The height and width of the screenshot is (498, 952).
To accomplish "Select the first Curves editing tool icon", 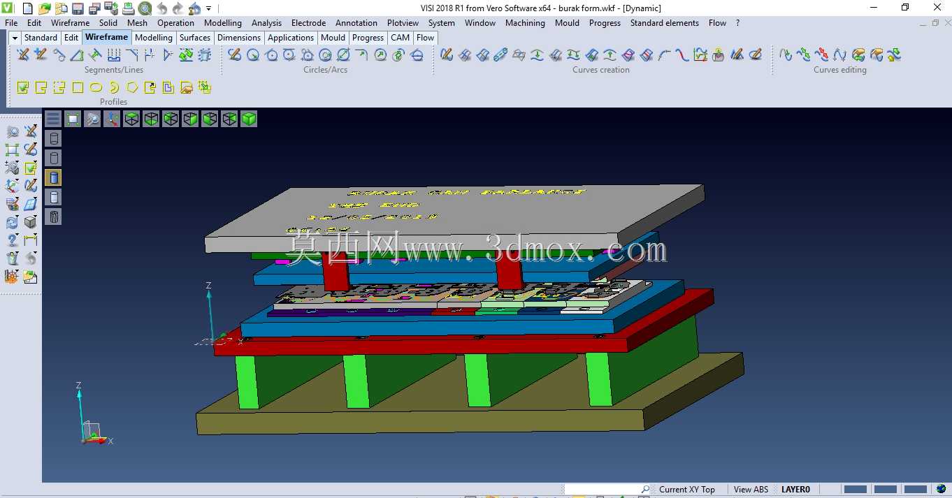I will click(x=786, y=54).
